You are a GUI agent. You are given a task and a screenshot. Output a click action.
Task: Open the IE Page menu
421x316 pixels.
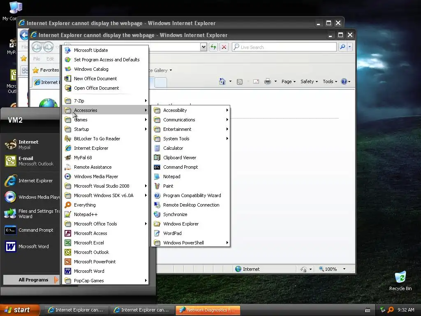pyautogui.click(x=288, y=81)
